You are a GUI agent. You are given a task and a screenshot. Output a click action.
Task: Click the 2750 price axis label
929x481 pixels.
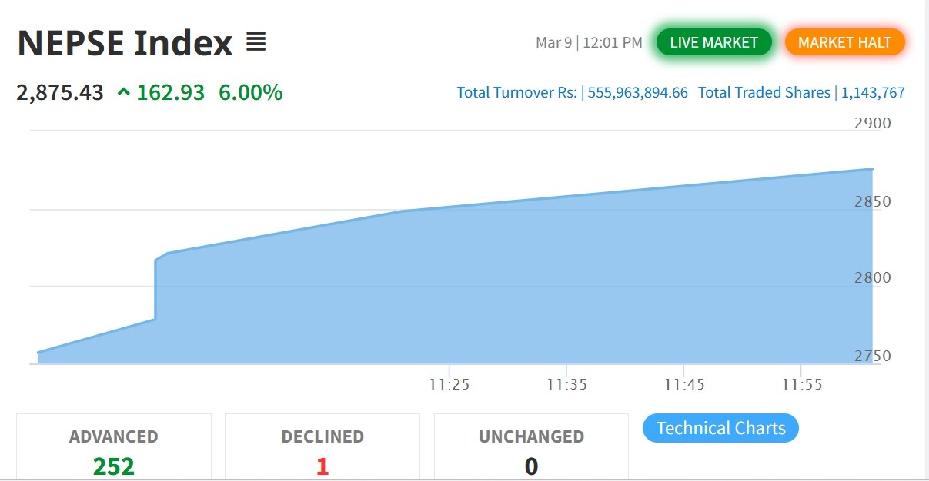tap(872, 356)
